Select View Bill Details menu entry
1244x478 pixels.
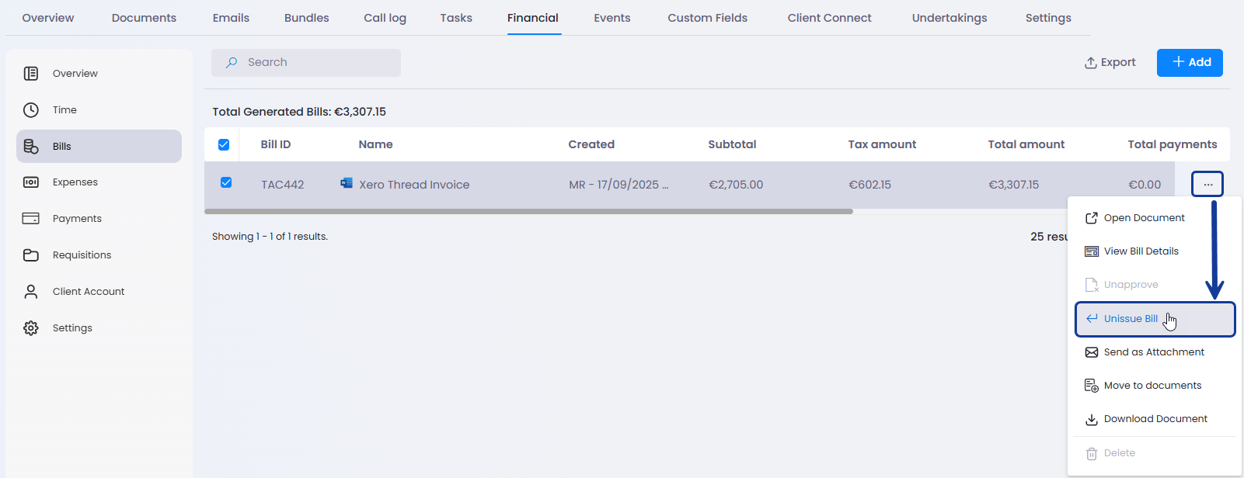point(1141,251)
